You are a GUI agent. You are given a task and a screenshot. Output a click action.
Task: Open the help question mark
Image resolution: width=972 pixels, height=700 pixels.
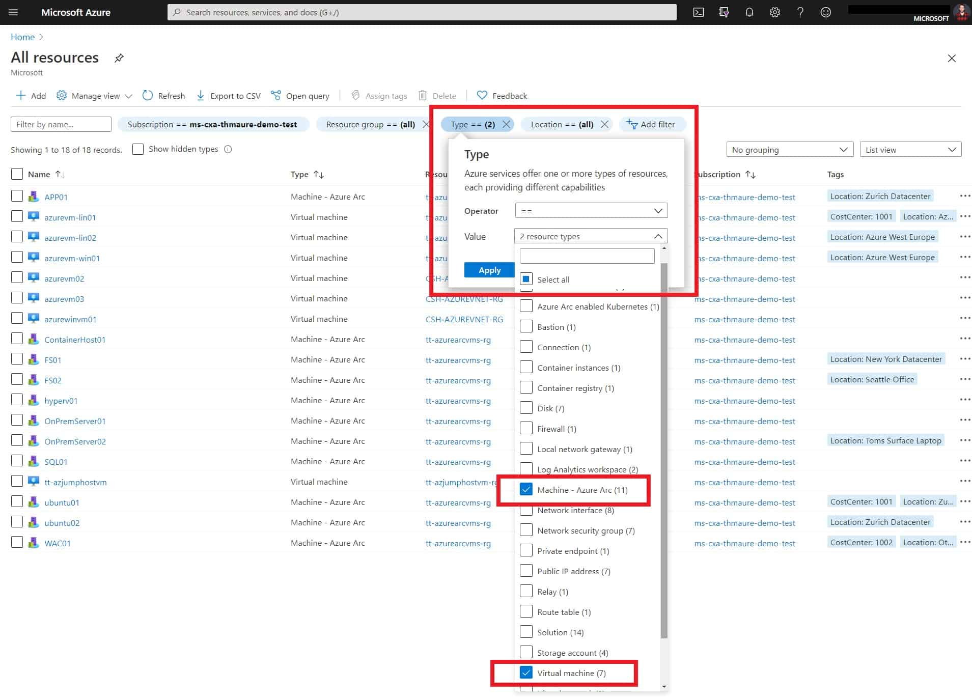(800, 12)
